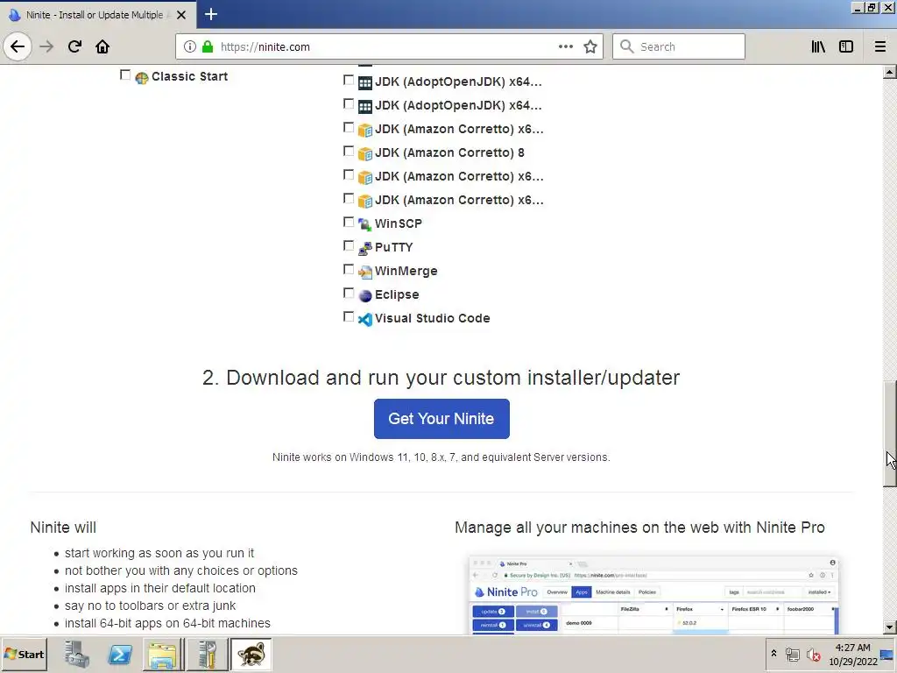
Task: Click the vertical scrollbar thumb
Action: point(890,434)
